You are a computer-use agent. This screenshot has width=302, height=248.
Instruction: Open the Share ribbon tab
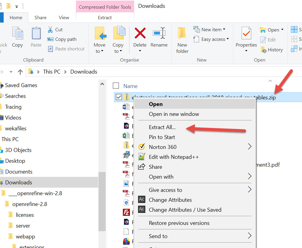40,18
